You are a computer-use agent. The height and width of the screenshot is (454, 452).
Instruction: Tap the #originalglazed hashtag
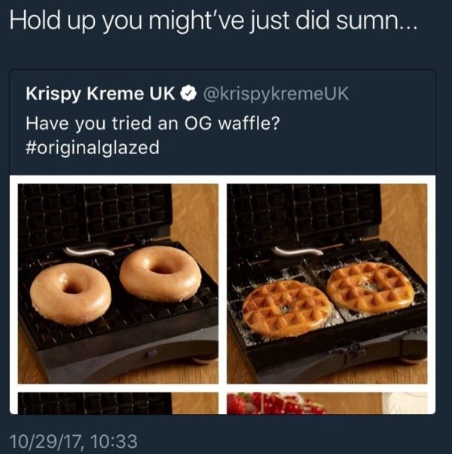point(93,148)
